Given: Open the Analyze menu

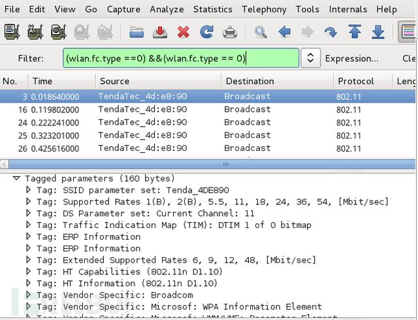Looking at the screenshot, I should click(x=167, y=9).
